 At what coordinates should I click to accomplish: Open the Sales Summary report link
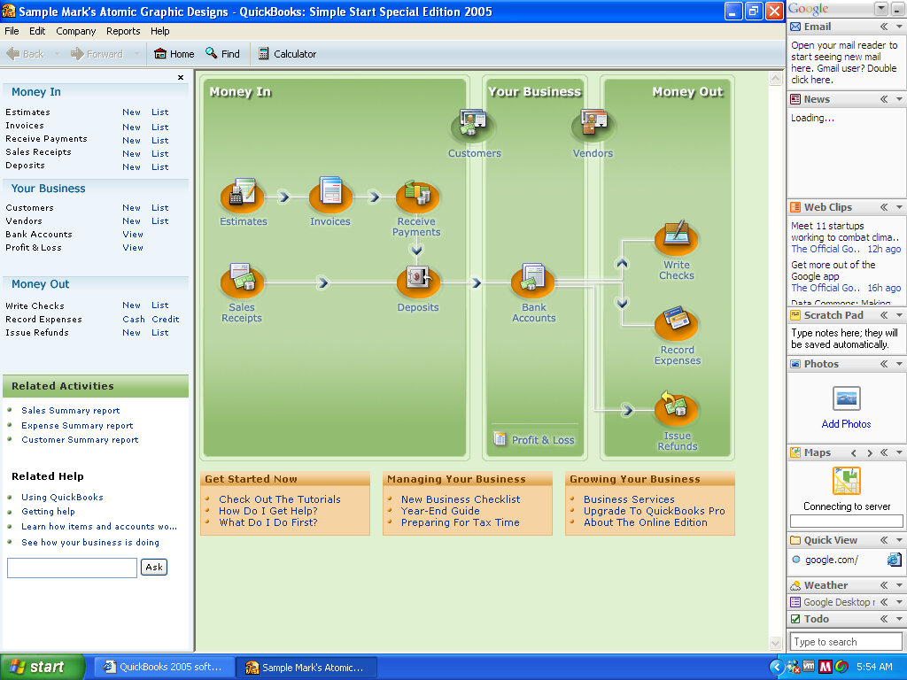click(71, 411)
